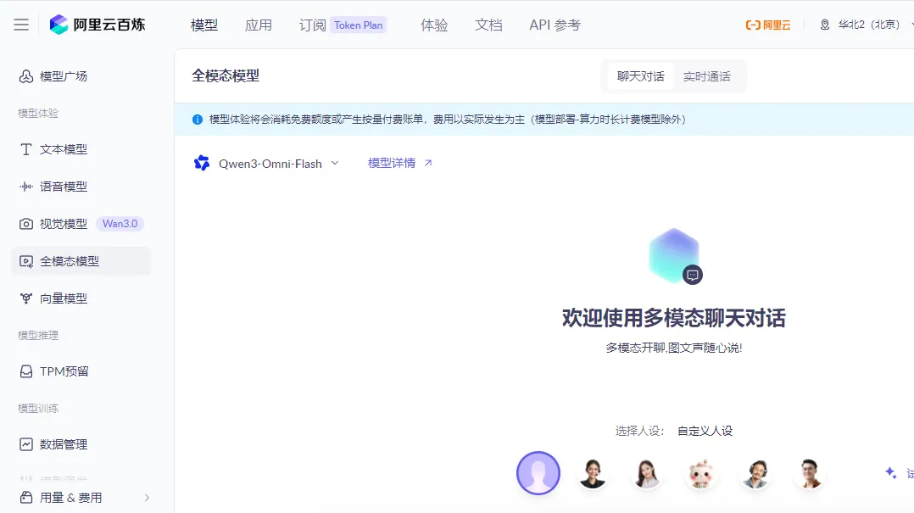Image resolution: width=914 pixels, height=513 pixels.
Task: Click the 欢迎使用多模态聊天对话 heading
Action: click(674, 318)
